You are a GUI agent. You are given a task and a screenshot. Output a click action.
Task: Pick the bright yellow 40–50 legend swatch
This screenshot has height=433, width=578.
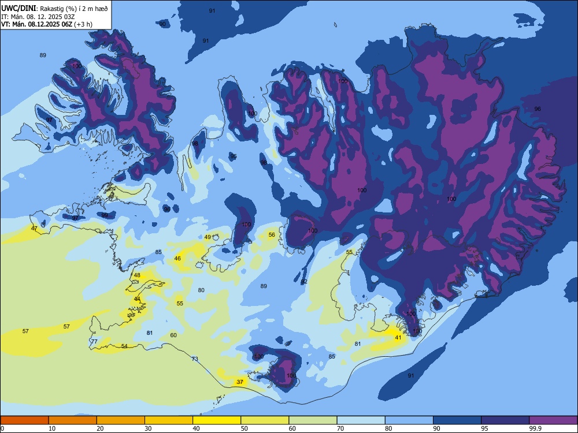[217, 420]
